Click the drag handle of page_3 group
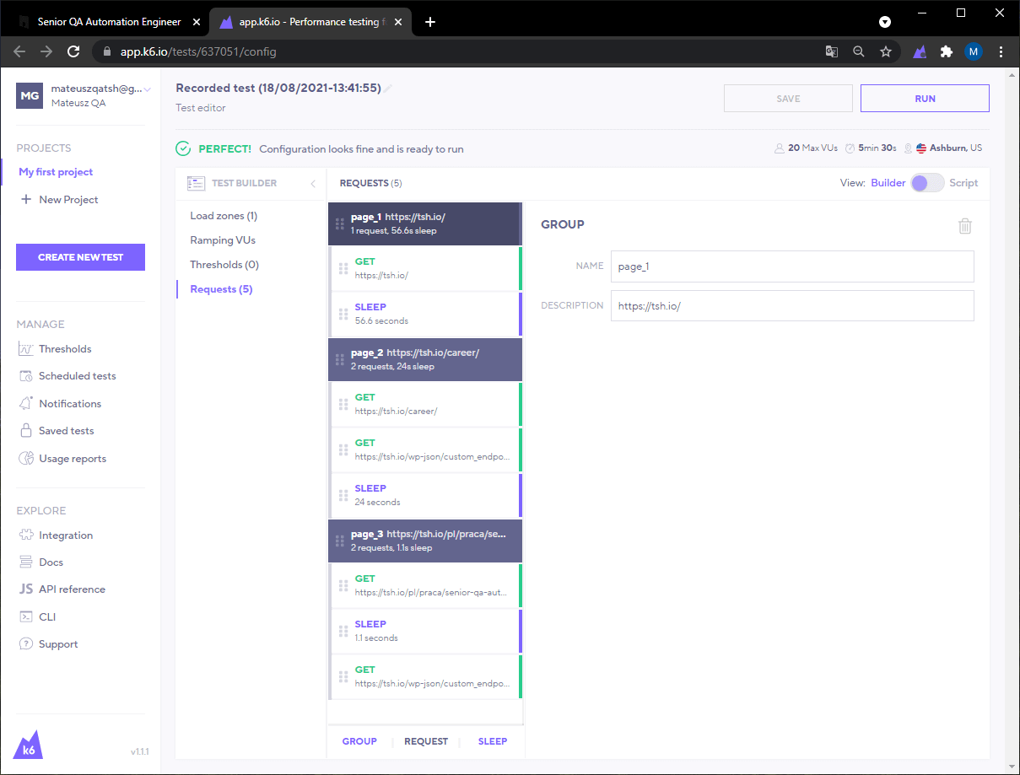 (340, 541)
